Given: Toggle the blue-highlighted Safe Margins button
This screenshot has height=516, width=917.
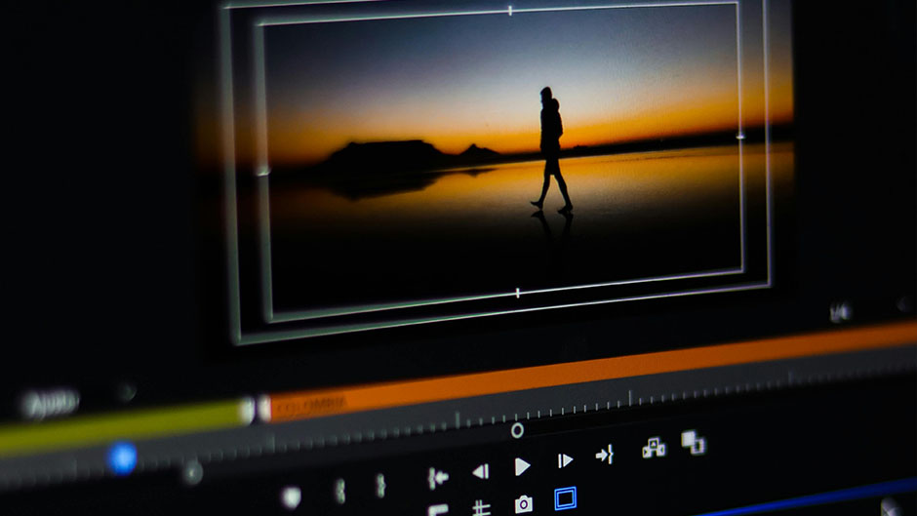Looking at the screenshot, I should pyautogui.click(x=565, y=499).
